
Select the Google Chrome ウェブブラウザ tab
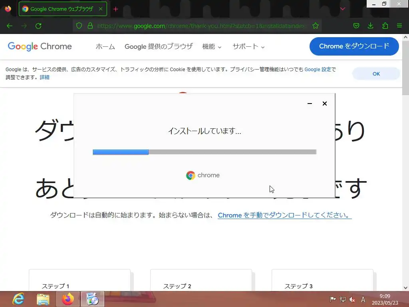(63, 9)
